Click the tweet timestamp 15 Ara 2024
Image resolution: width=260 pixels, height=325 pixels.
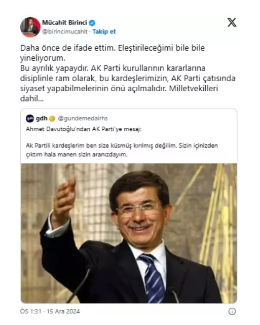click(x=63, y=311)
